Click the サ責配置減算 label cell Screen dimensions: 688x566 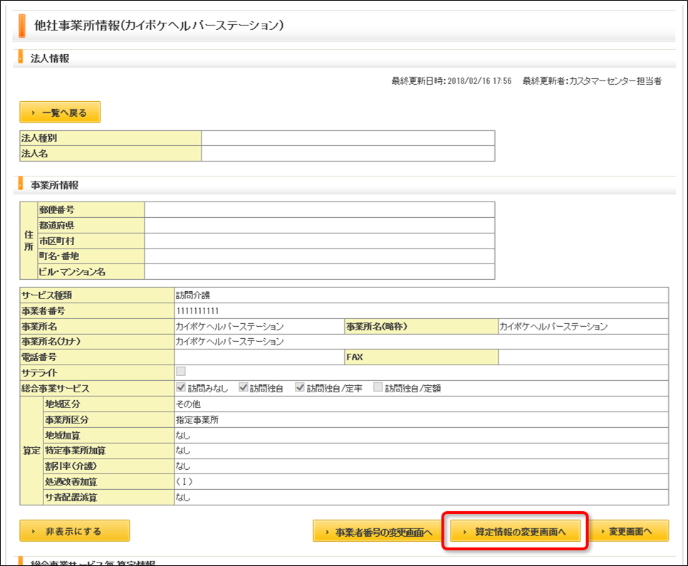(109, 498)
